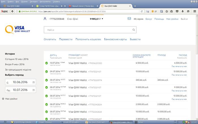Open the История link in the top navigation
Viewport: 198px width, 124px height.
tap(139, 19)
